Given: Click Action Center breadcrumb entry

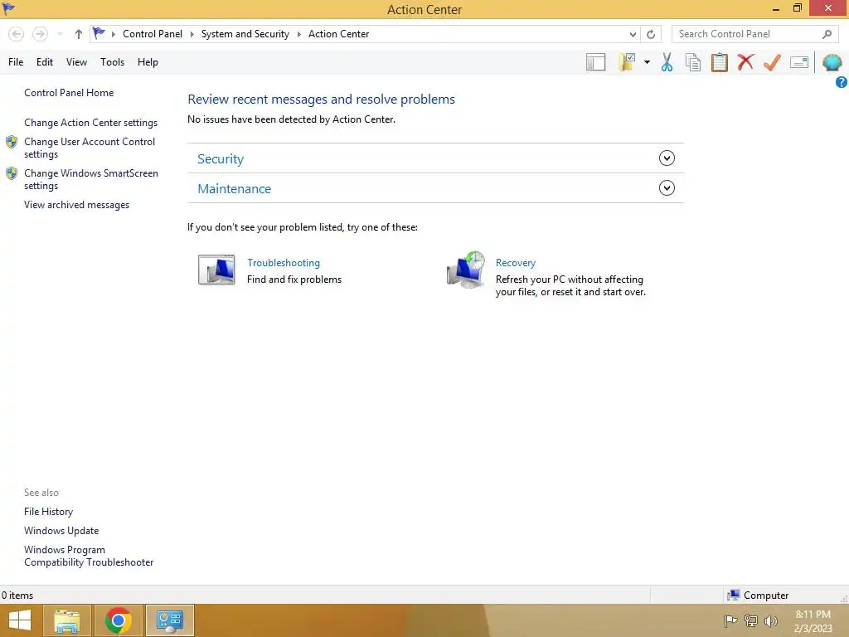Looking at the screenshot, I should pyautogui.click(x=338, y=33).
